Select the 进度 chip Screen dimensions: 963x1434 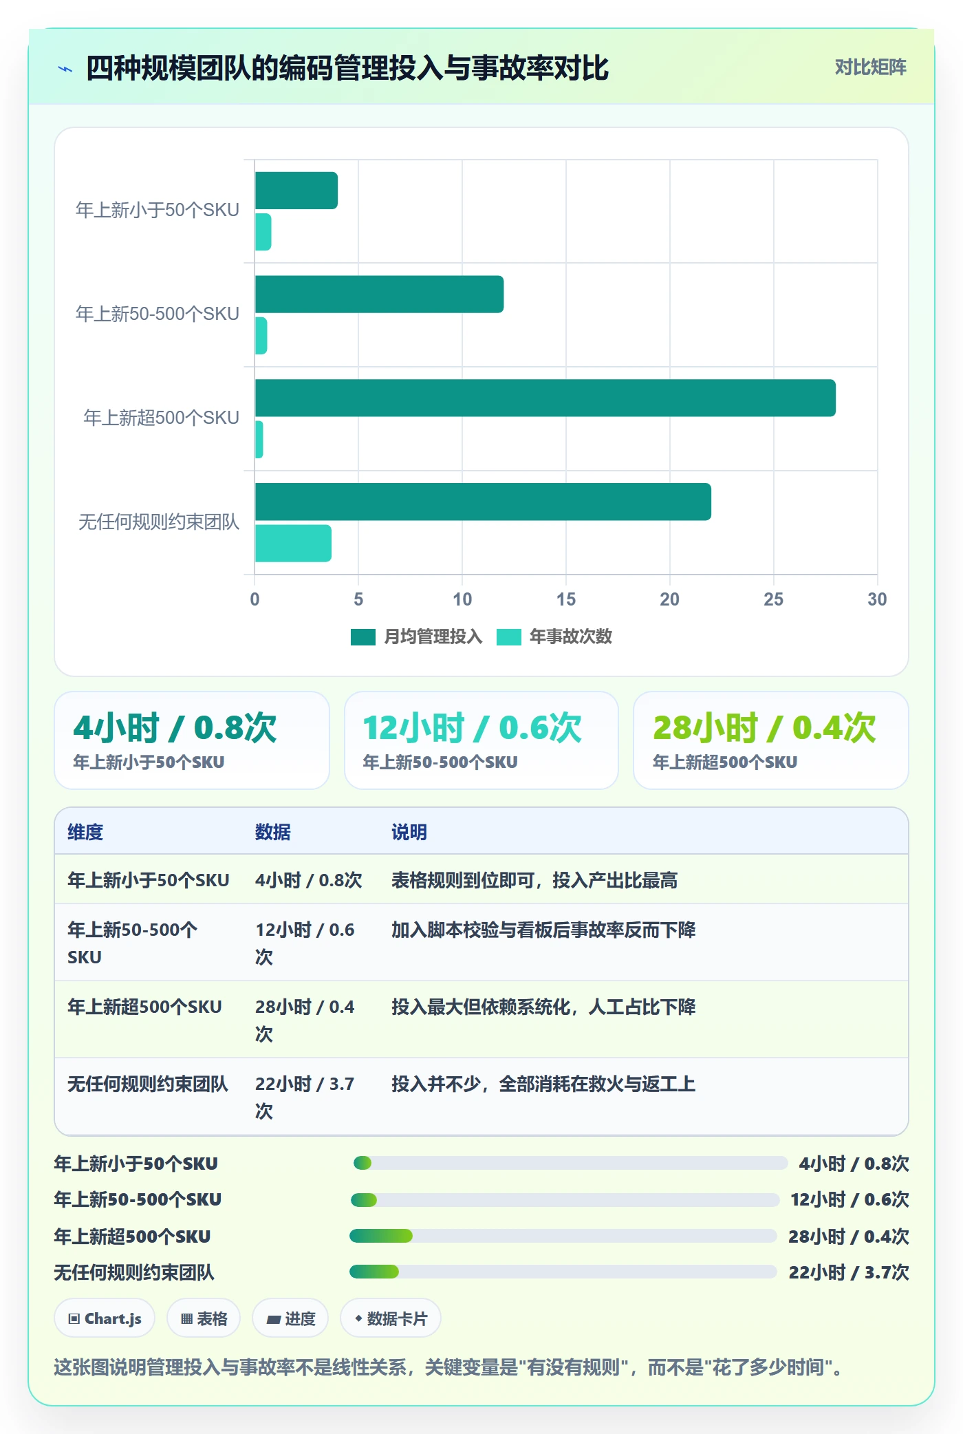pyautogui.click(x=290, y=1318)
